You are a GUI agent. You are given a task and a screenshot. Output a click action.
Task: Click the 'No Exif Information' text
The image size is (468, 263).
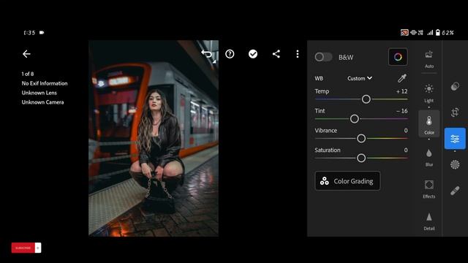45,83
